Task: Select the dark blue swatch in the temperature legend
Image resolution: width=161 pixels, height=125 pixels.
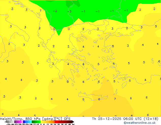Action: 24,122
